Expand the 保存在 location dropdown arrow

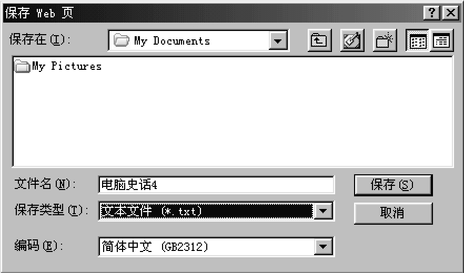coord(278,40)
